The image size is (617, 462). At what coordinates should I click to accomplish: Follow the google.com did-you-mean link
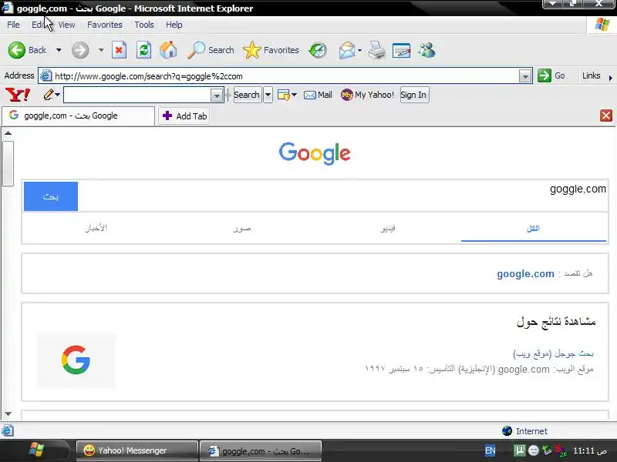(x=525, y=273)
